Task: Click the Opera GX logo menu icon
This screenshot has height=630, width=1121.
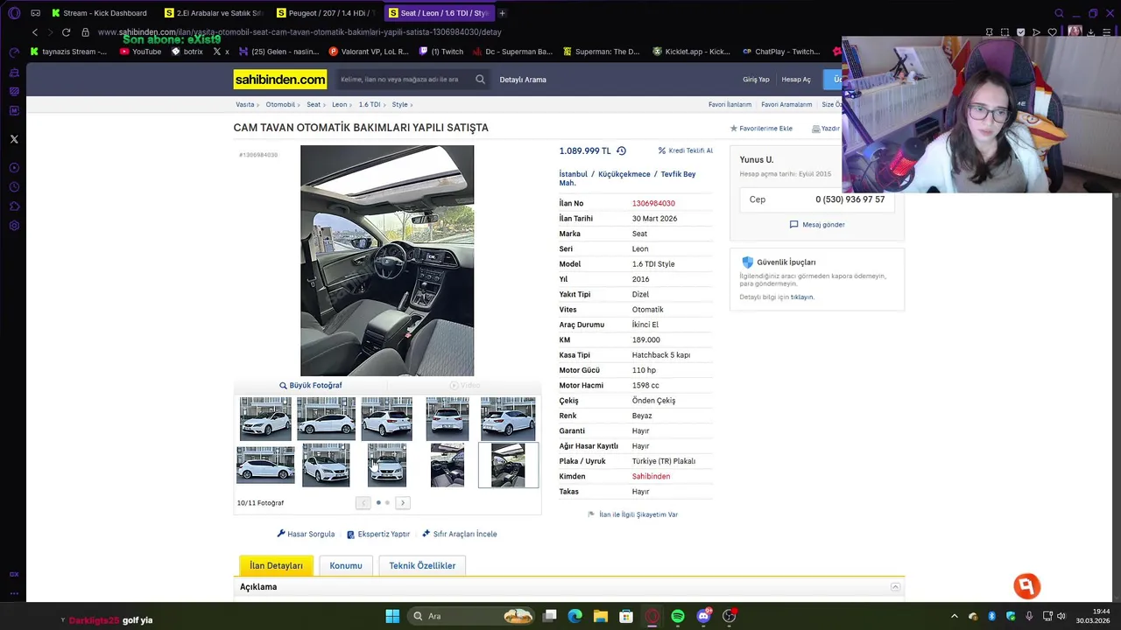Action: (x=14, y=13)
